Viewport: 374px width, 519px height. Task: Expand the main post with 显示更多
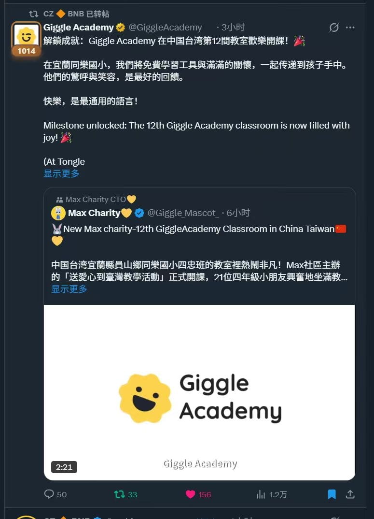pyautogui.click(x=61, y=173)
